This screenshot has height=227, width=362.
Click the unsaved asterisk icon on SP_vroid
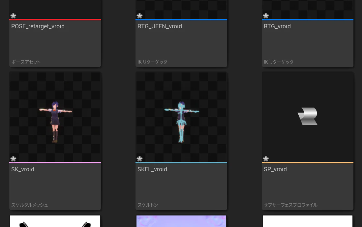(266, 159)
